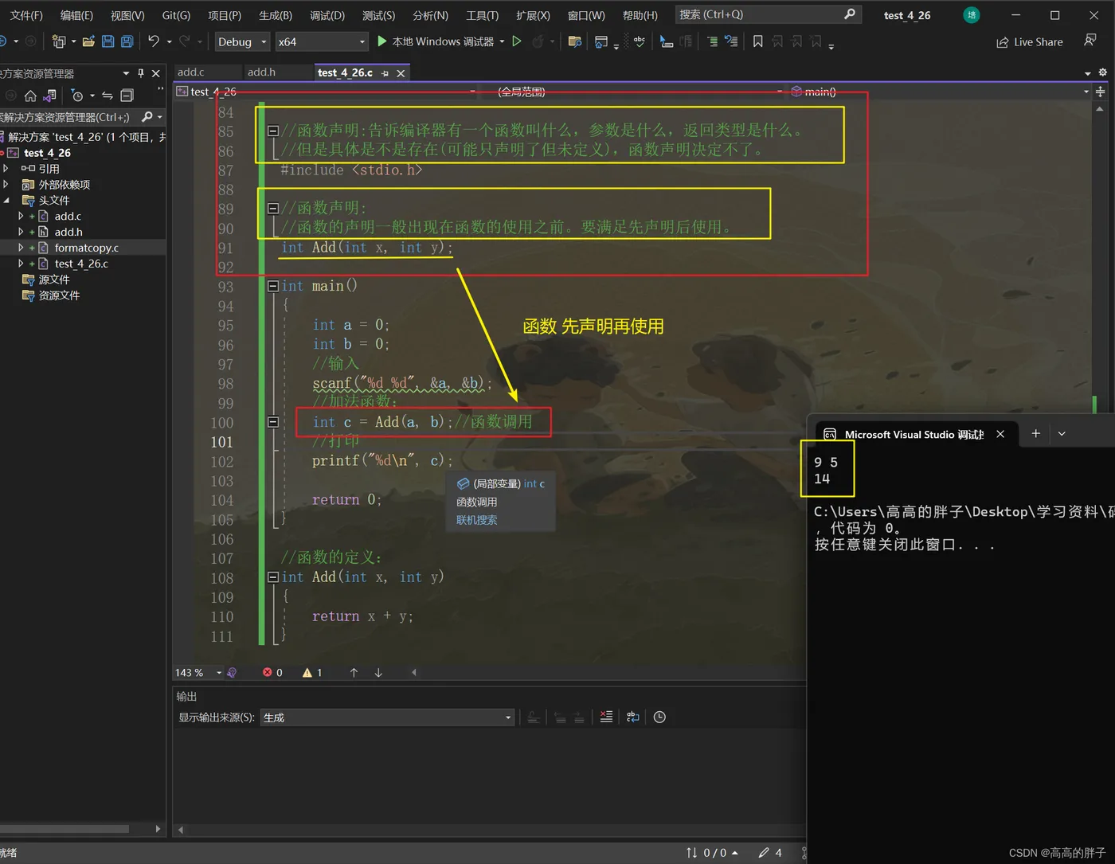Screen dimensions: 1115x864
Task: Open the debugger target dropdown arrow
Action: point(502,41)
